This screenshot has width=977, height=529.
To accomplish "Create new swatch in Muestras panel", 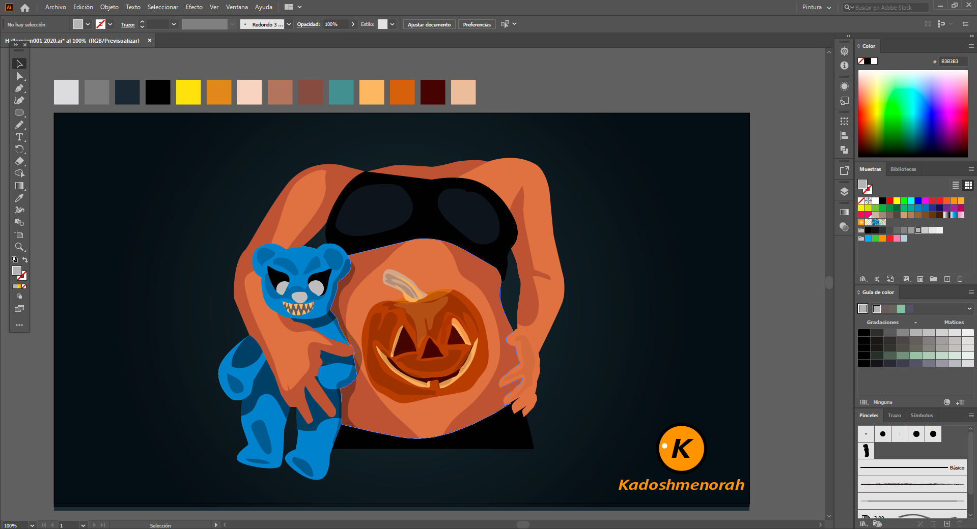I will pos(947,279).
